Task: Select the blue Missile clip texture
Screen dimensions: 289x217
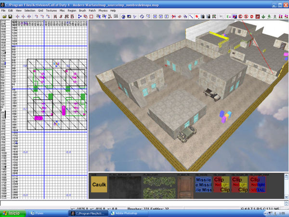Action: [203, 184]
